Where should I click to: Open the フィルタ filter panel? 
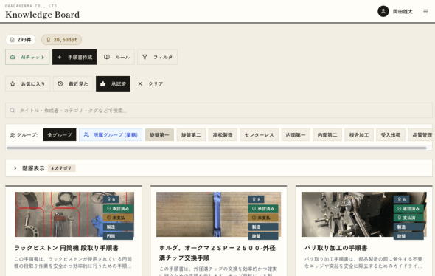[x=157, y=57]
